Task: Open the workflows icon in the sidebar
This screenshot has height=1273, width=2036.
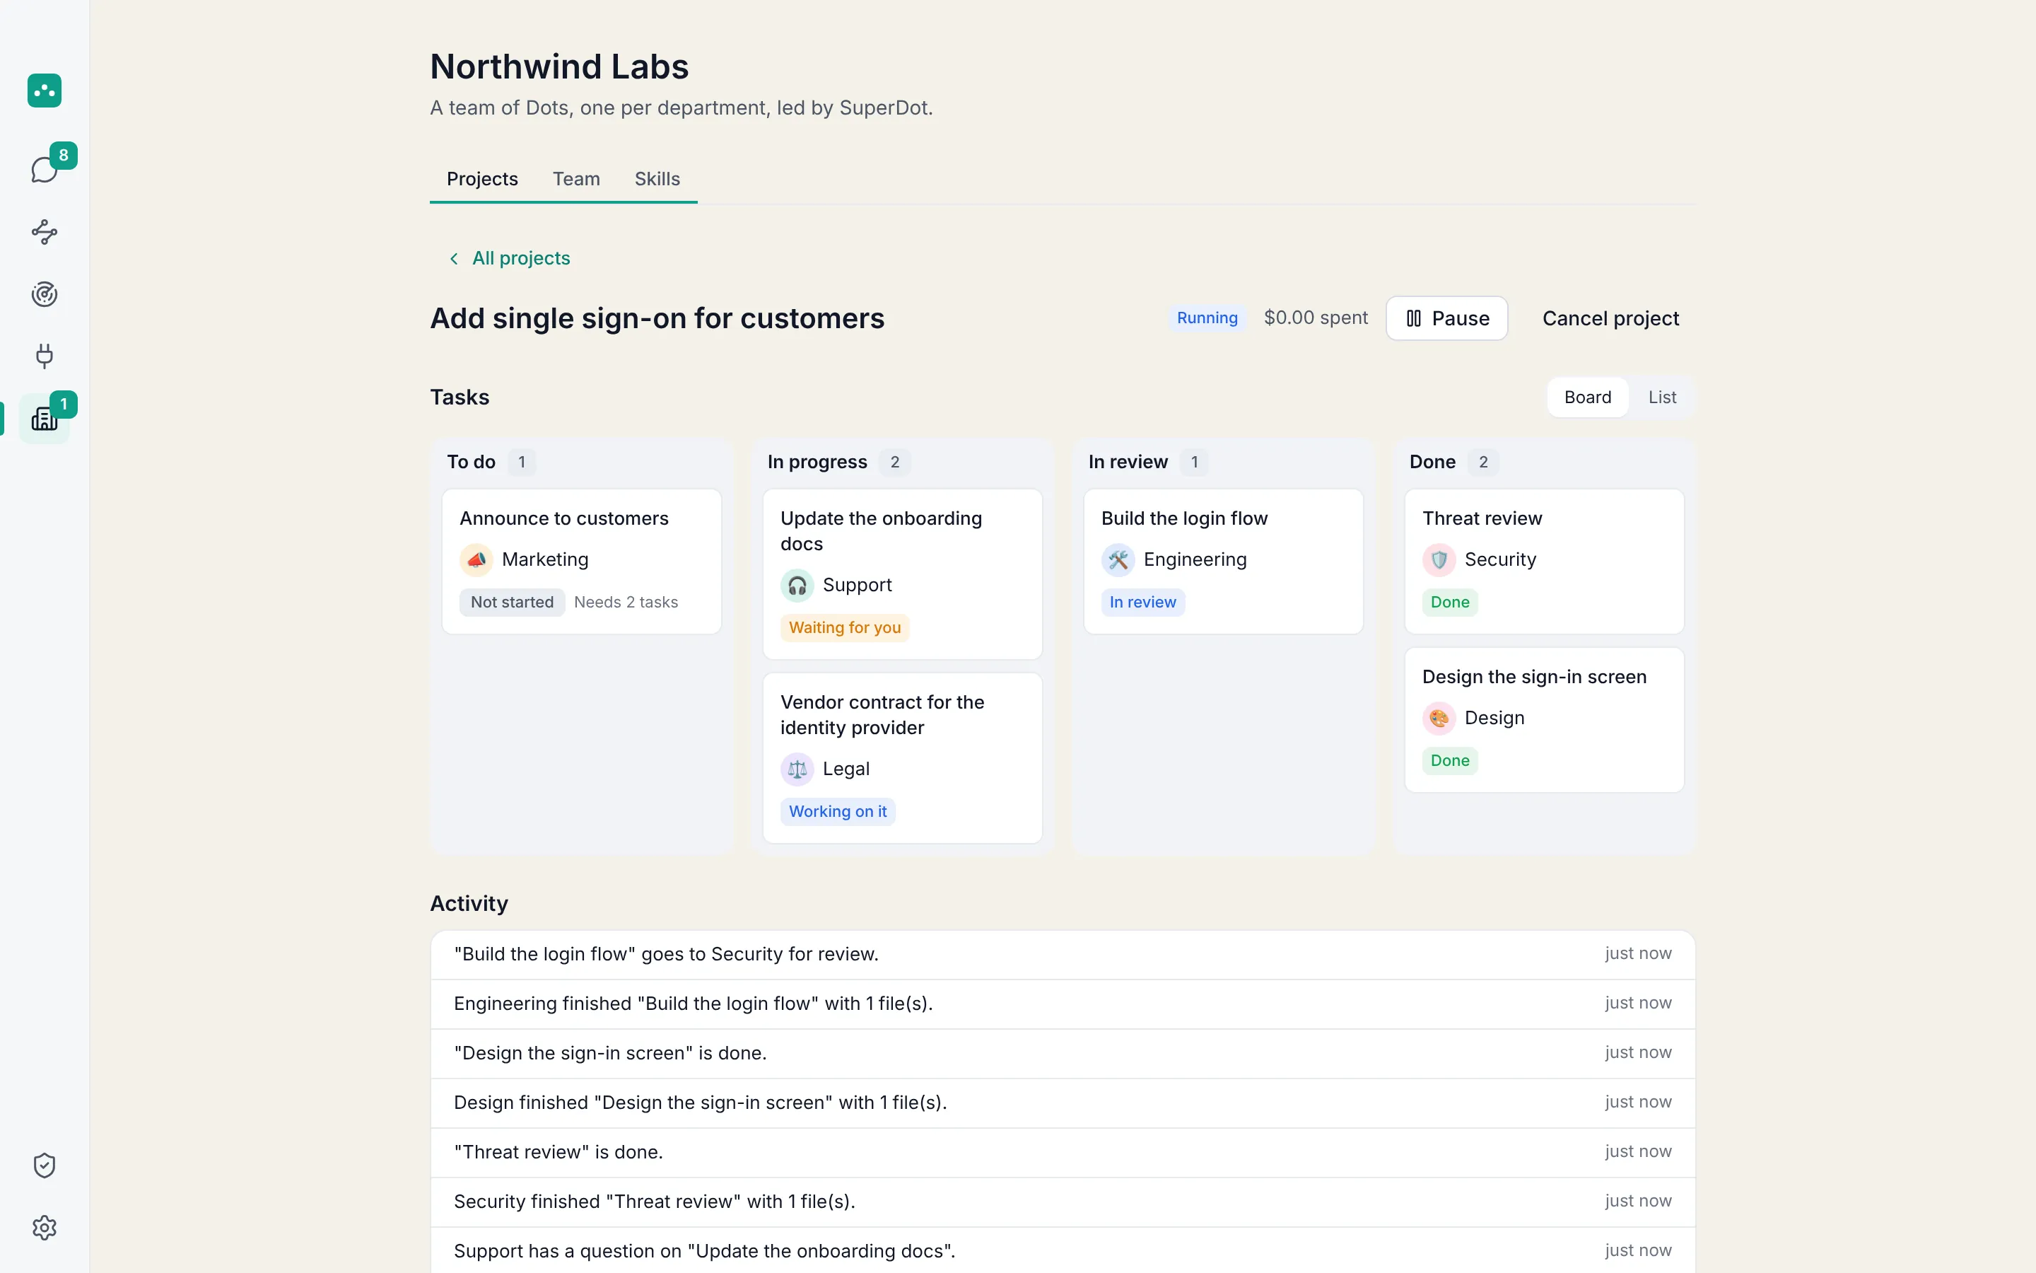Action: tap(45, 231)
